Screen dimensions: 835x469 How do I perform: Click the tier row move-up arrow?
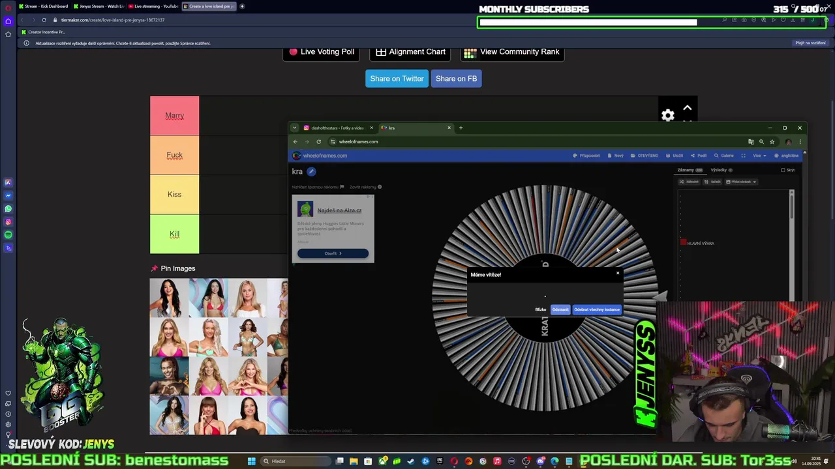(x=687, y=108)
